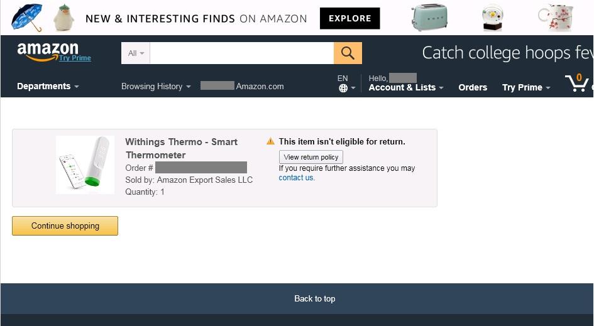Image resolution: width=594 pixels, height=326 pixels.
Task: Open the All search category dropdown
Action: click(136, 53)
